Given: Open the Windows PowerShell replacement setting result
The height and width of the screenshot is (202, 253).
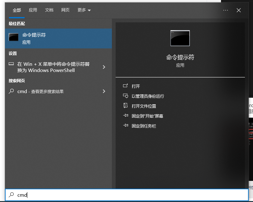Looking at the screenshot, I should 53,67.
